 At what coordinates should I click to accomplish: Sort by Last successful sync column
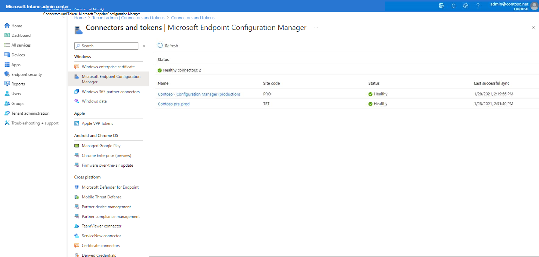(x=491, y=83)
